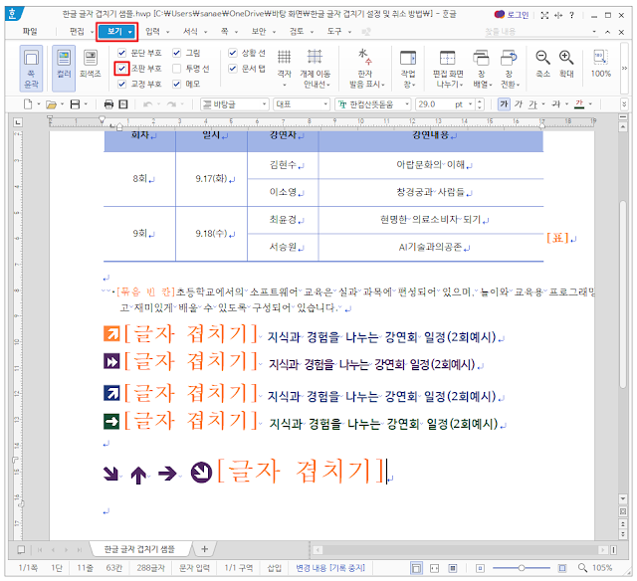
Task: Click the 찾을 내용 search field
Action: (x=540, y=31)
